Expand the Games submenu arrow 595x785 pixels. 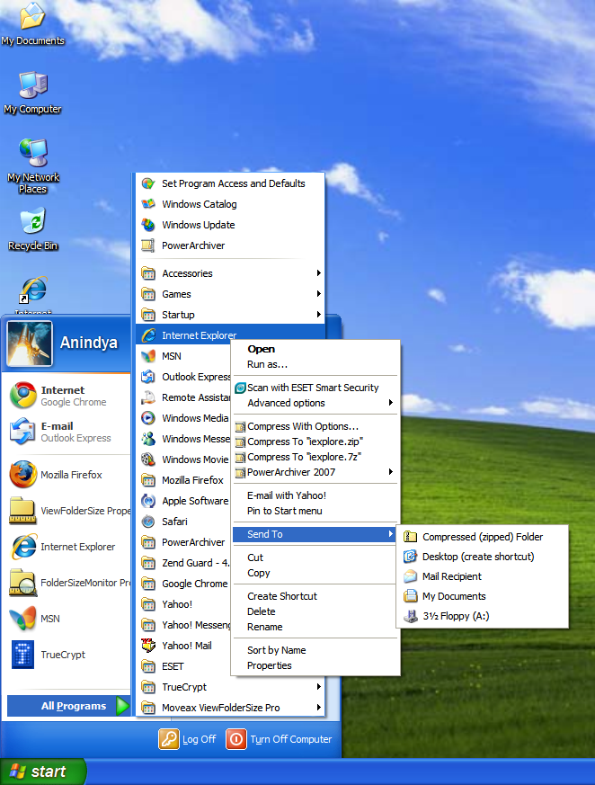pos(319,294)
